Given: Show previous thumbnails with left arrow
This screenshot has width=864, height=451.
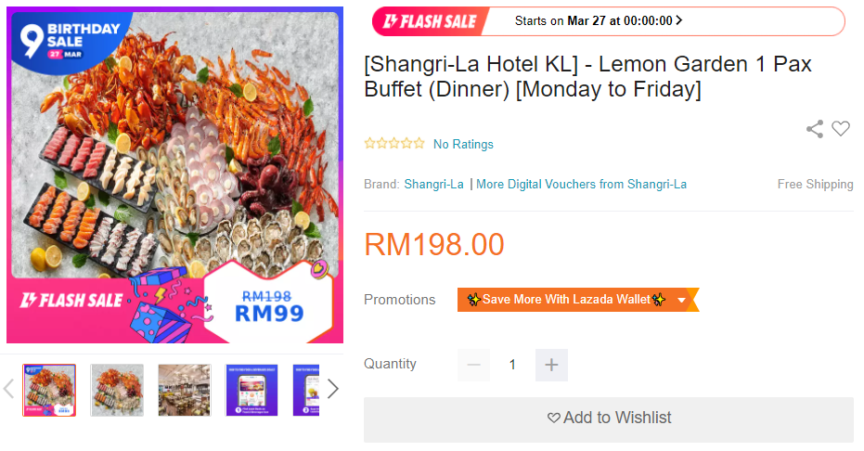Looking at the screenshot, I should click(x=9, y=389).
